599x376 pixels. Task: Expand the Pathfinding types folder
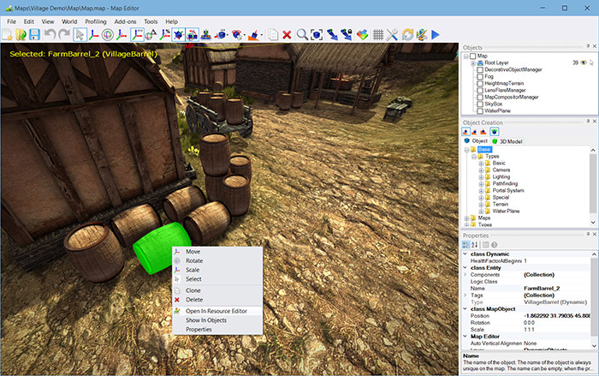[481, 184]
